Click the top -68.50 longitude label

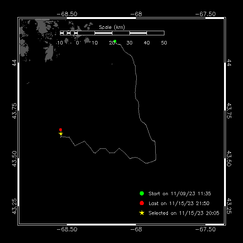67,14
